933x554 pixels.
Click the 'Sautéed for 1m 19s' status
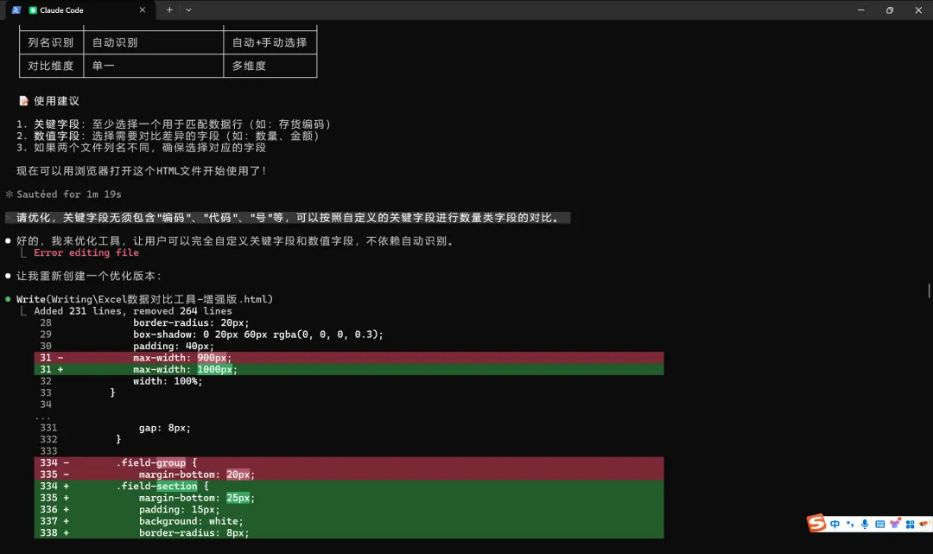(x=68, y=194)
